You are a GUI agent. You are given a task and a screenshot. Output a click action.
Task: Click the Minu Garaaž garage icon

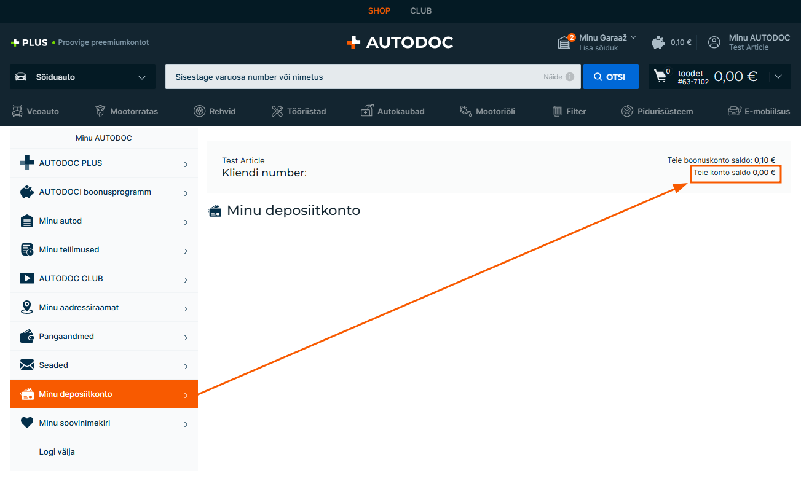[x=564, y=42]
